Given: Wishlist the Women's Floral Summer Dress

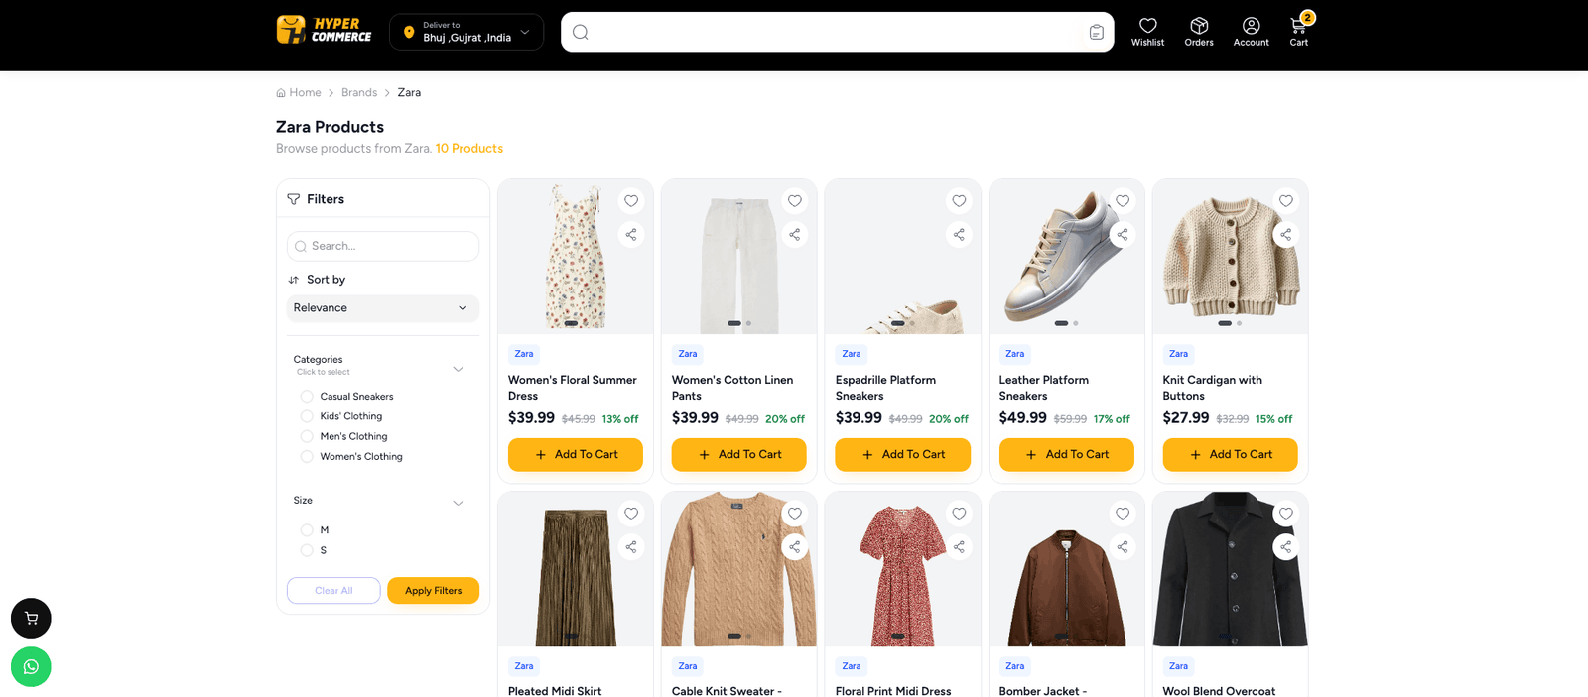Looking at the screenshot, I should (631, 201).
